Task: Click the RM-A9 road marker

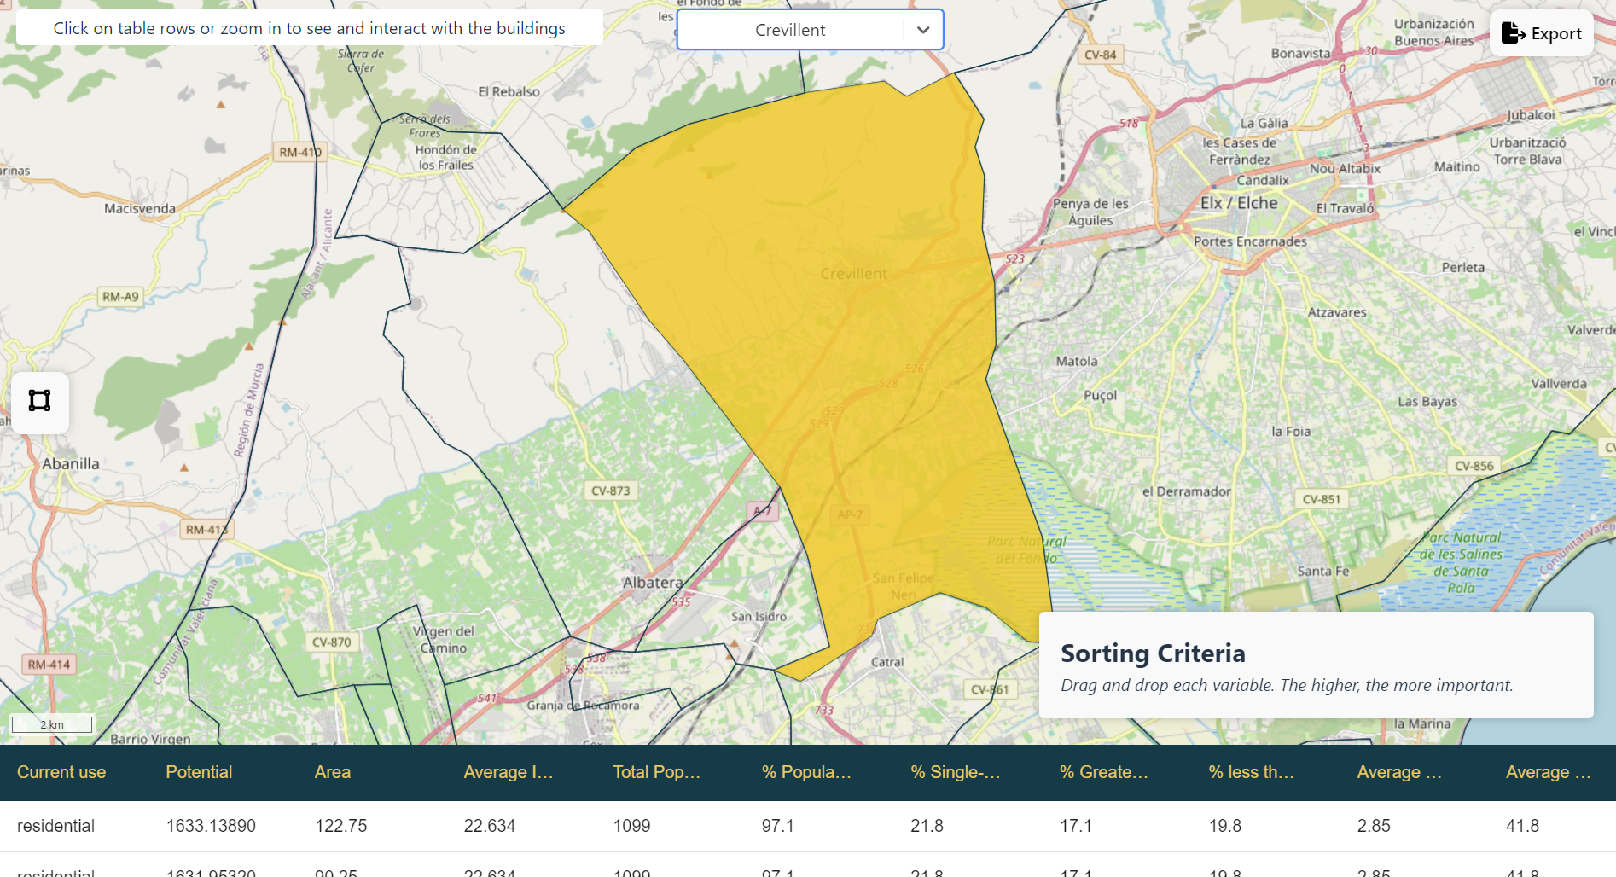Action: click(120, 297)
